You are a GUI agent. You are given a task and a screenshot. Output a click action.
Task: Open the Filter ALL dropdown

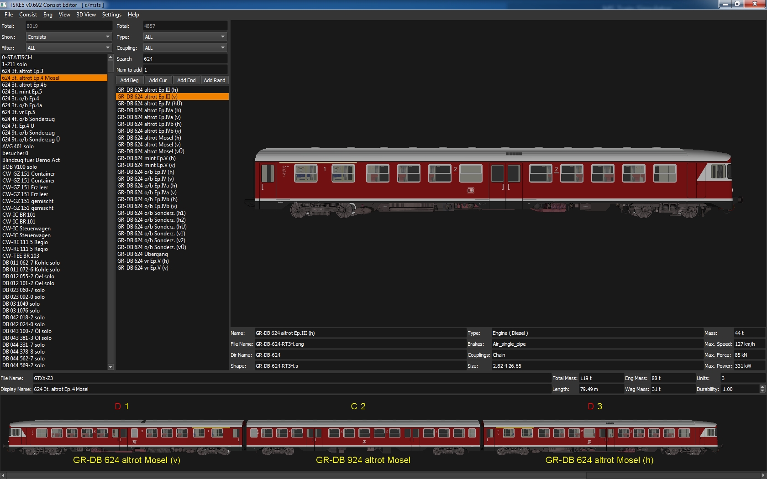pos(68,48)
